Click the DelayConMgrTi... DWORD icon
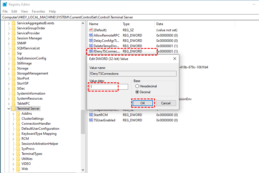259x173 pixels. (91, 40)
